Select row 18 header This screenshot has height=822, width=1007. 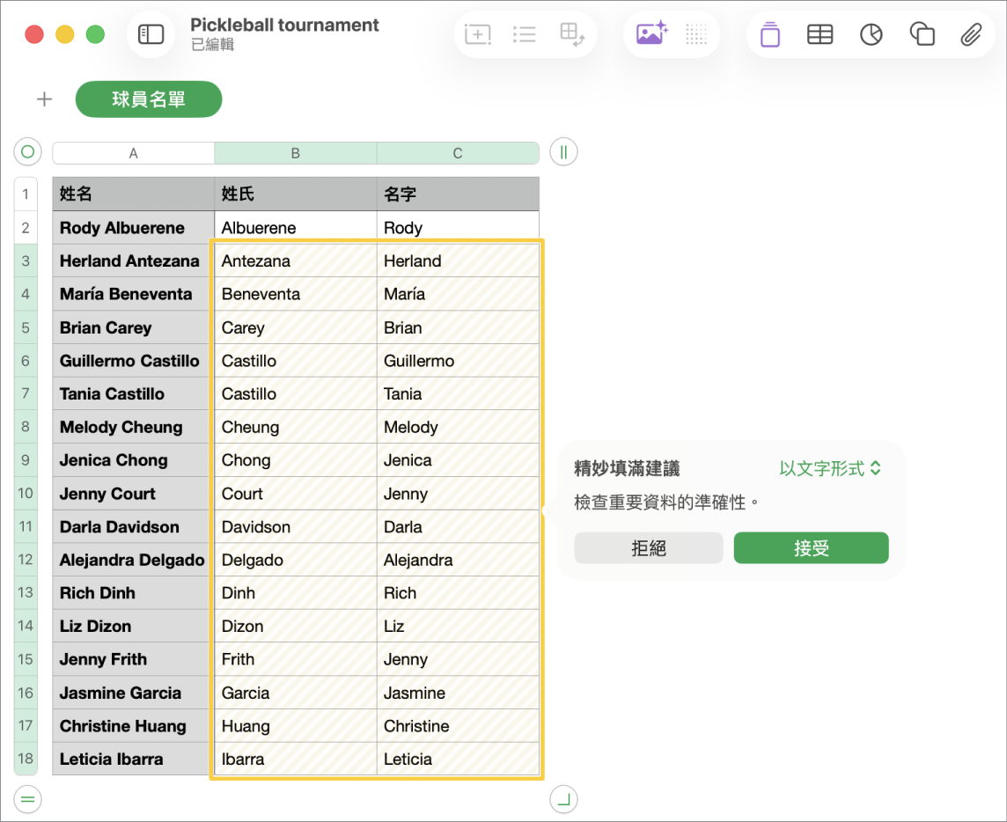[x=26, y=759]
